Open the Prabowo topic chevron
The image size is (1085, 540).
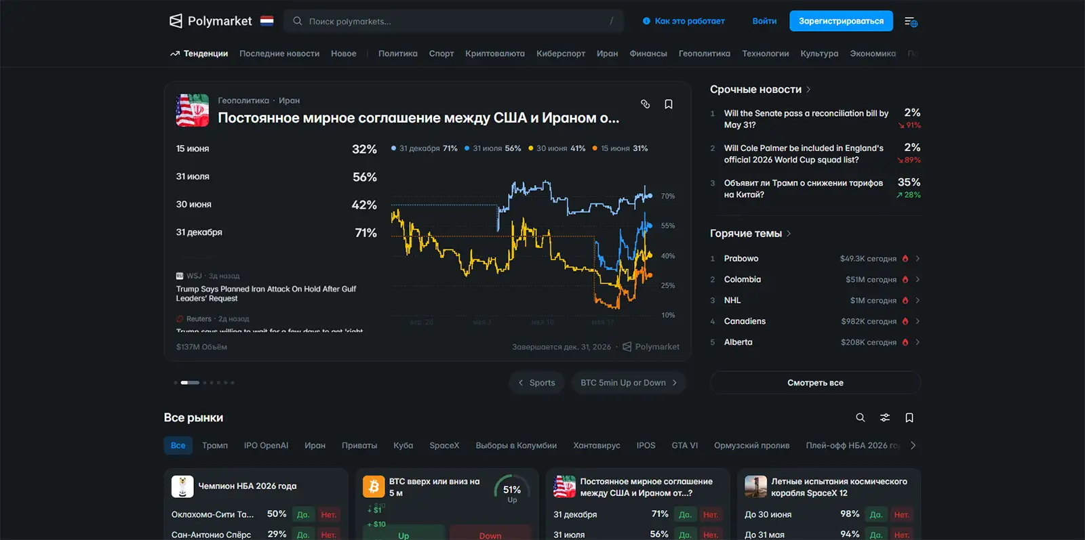click(918, 258)
